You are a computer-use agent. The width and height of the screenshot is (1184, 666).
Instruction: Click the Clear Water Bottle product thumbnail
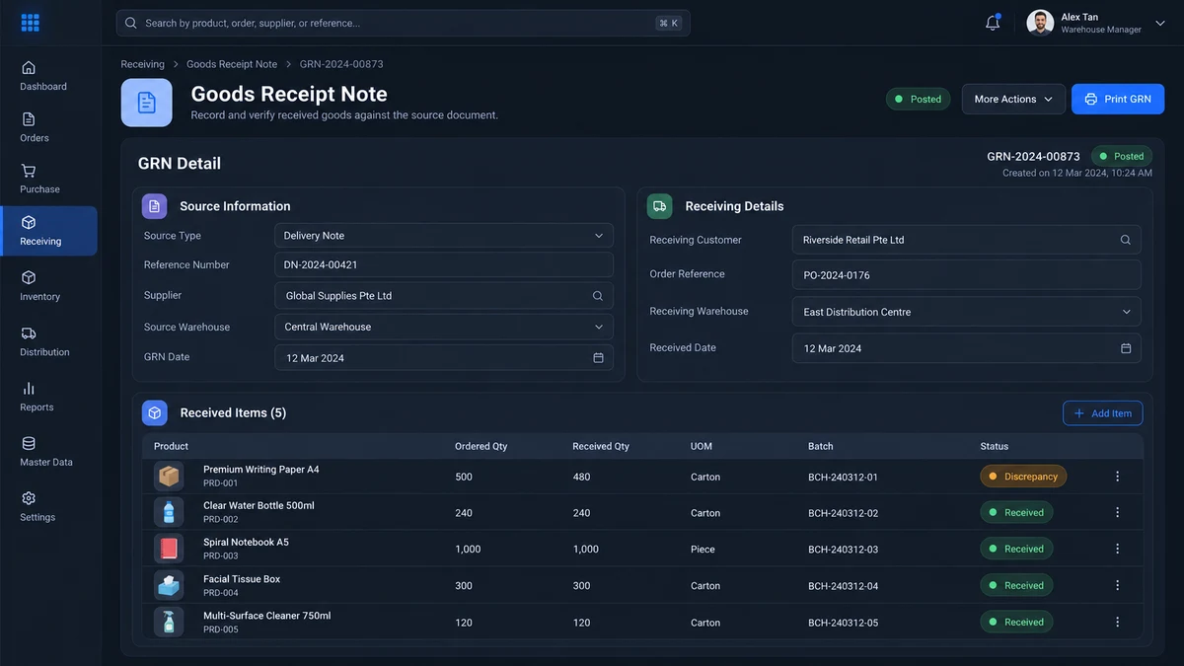pyautogui.click(x=169, y=512)
